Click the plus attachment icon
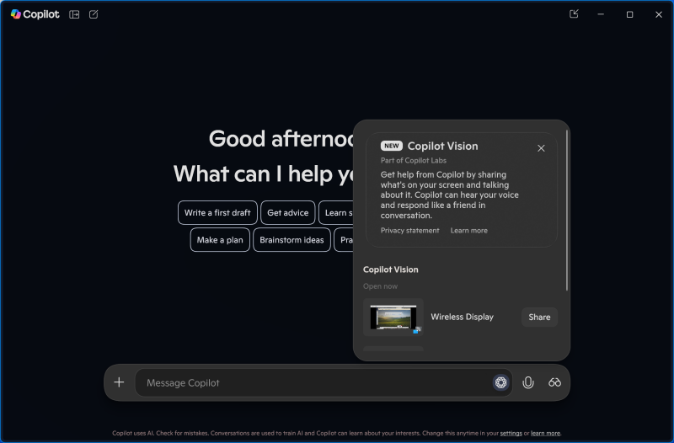The image size is (674, 443). pyautogui.click(x=119, y=382)
